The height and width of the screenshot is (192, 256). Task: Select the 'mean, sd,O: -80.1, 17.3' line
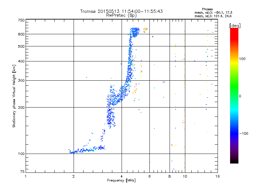[x=213, y=12]
